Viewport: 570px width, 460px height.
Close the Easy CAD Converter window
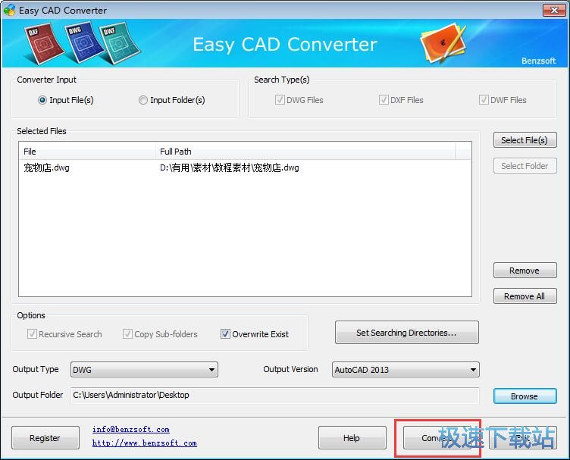click(x=554, y=10)
